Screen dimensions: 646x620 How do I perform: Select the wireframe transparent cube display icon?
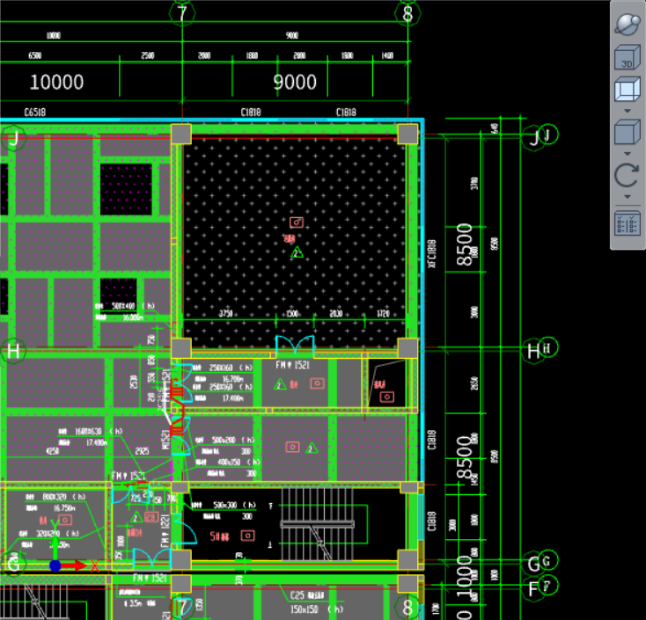(627, 89)
